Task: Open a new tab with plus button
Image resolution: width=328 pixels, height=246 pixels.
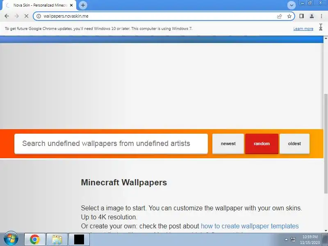Action: pyautogui.click(x=83, y=5)
